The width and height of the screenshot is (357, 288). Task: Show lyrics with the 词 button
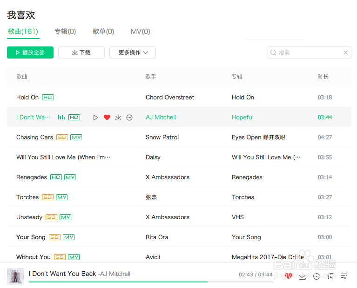(330, 276)
